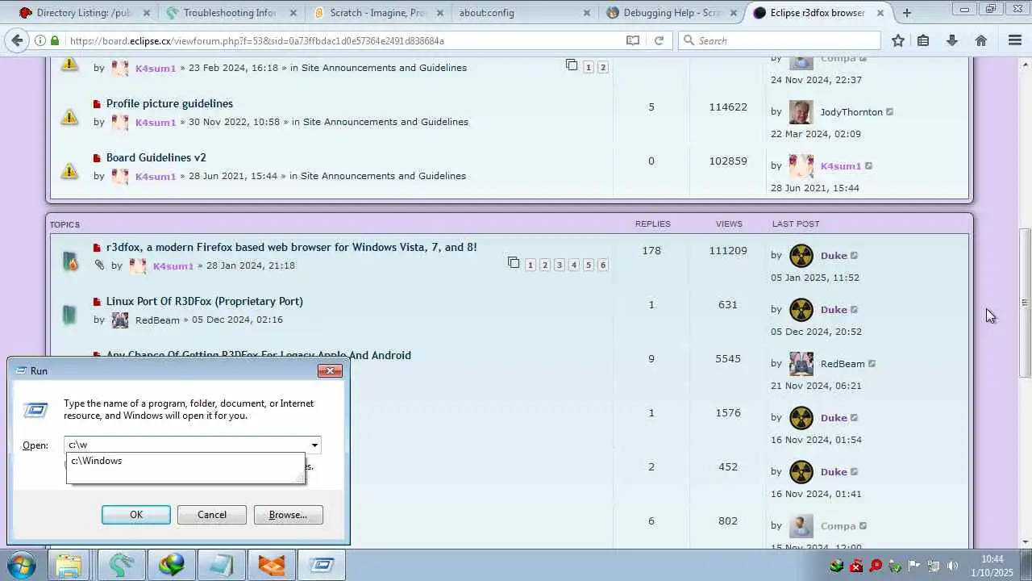
Task: Click Browse... in the Run dialog
Action: click(x=288, y=515)
